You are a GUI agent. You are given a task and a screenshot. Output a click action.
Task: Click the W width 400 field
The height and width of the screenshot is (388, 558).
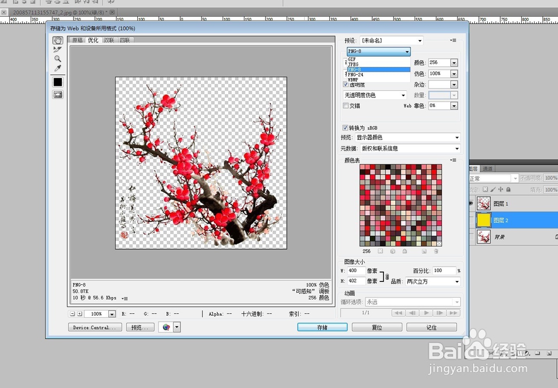pos(356,270)
